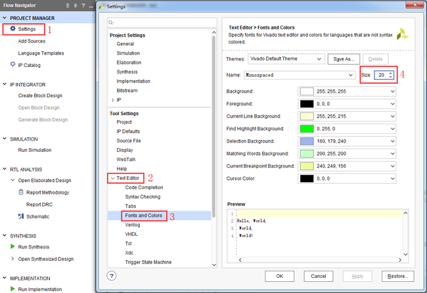Click Report Methodology icon
Image resolution: width=427 pixels, height=293 pixels.
tap(21, 192)
